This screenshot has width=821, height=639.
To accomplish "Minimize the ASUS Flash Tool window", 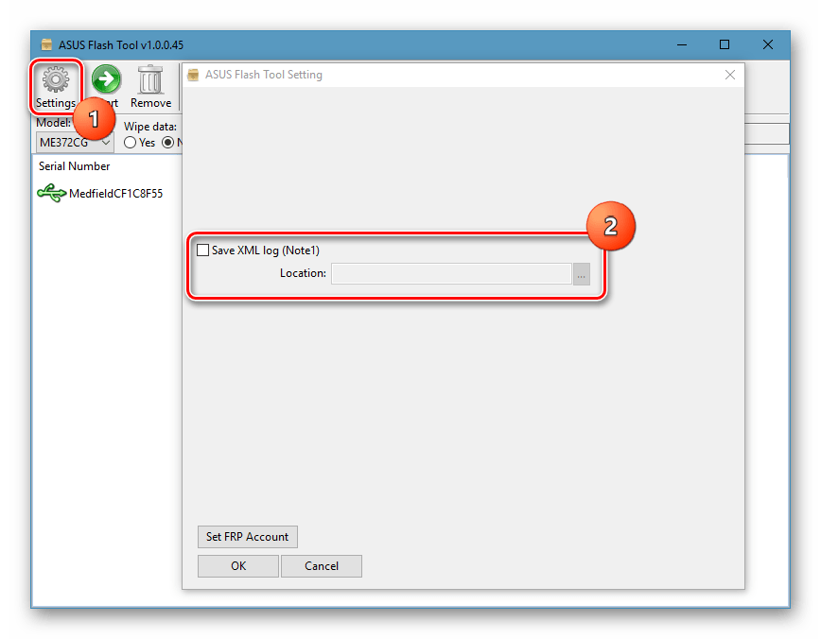I will [682, 45].
